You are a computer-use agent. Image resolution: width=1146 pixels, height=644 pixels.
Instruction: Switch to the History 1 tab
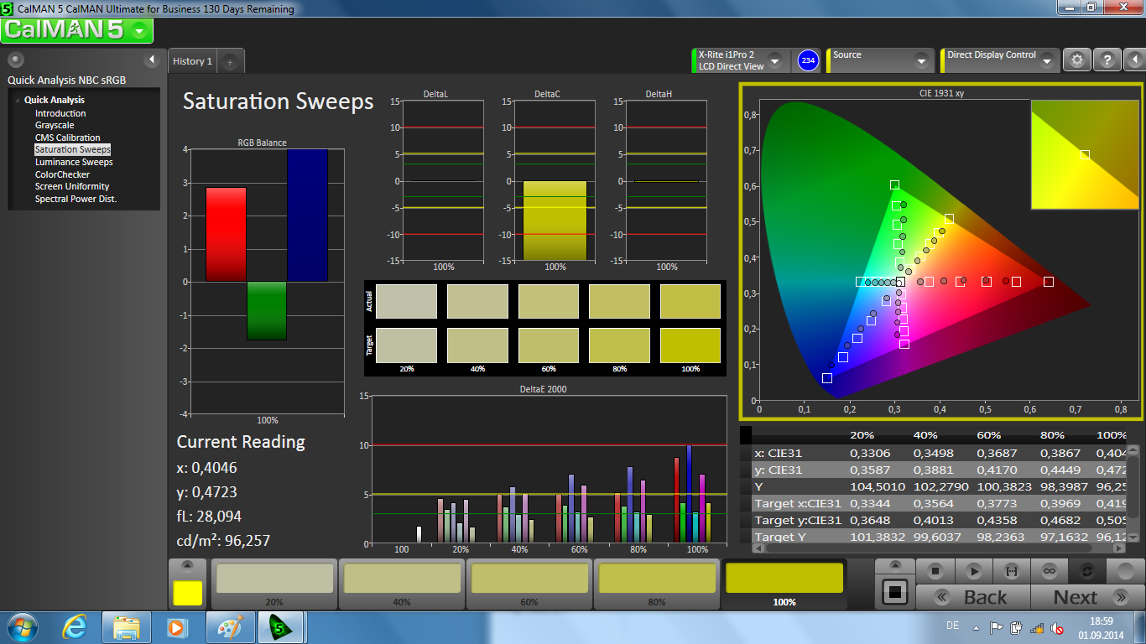[192, 61]
